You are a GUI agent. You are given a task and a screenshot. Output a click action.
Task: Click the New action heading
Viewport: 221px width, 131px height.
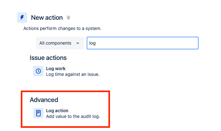point(47,18)
